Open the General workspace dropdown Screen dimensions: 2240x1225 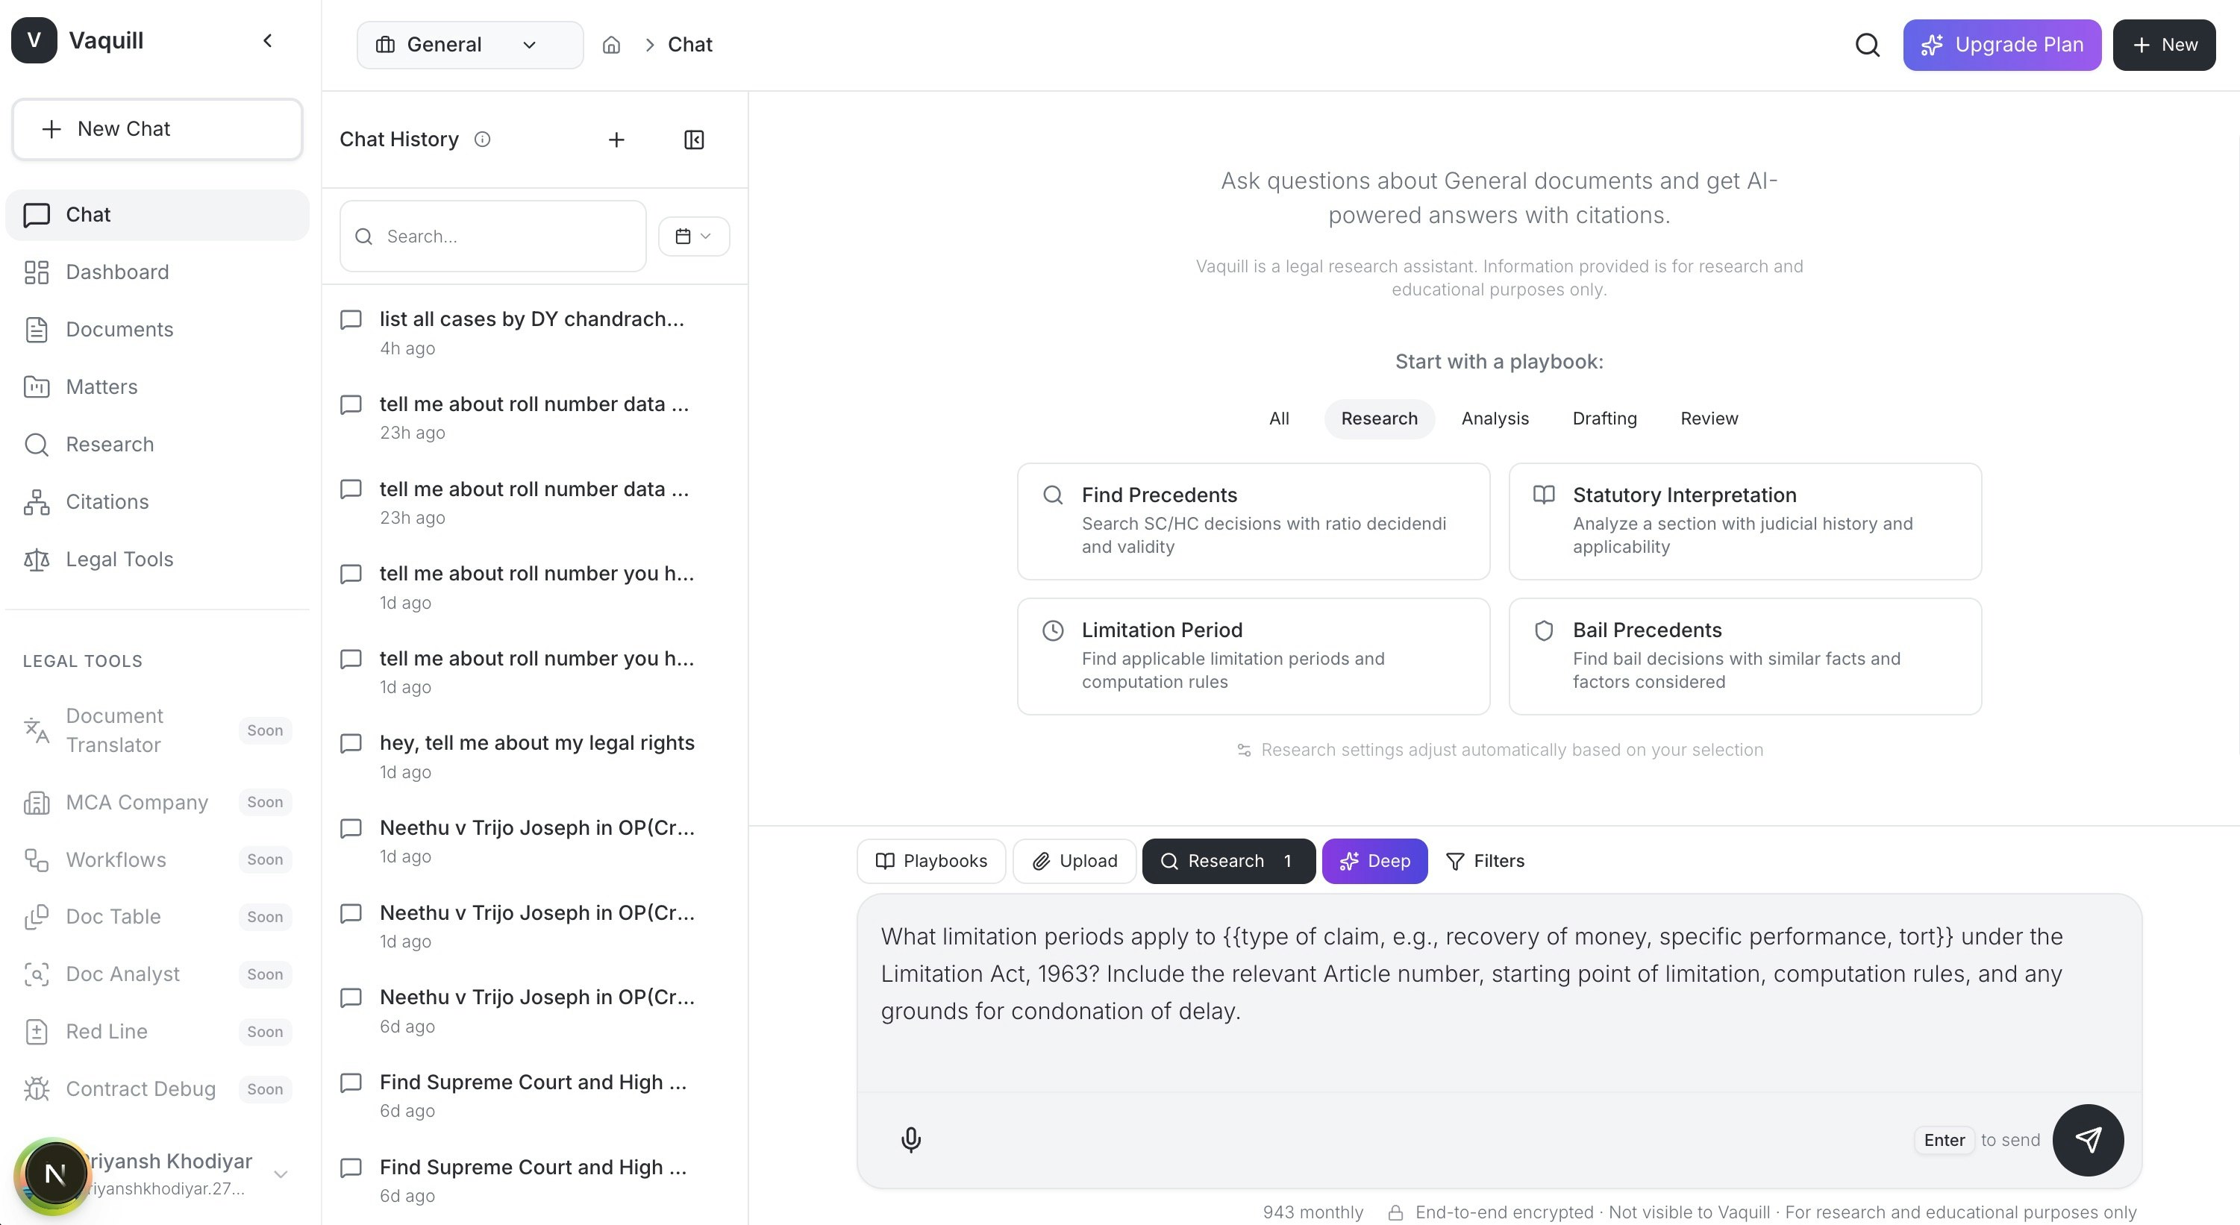[469, 46]
